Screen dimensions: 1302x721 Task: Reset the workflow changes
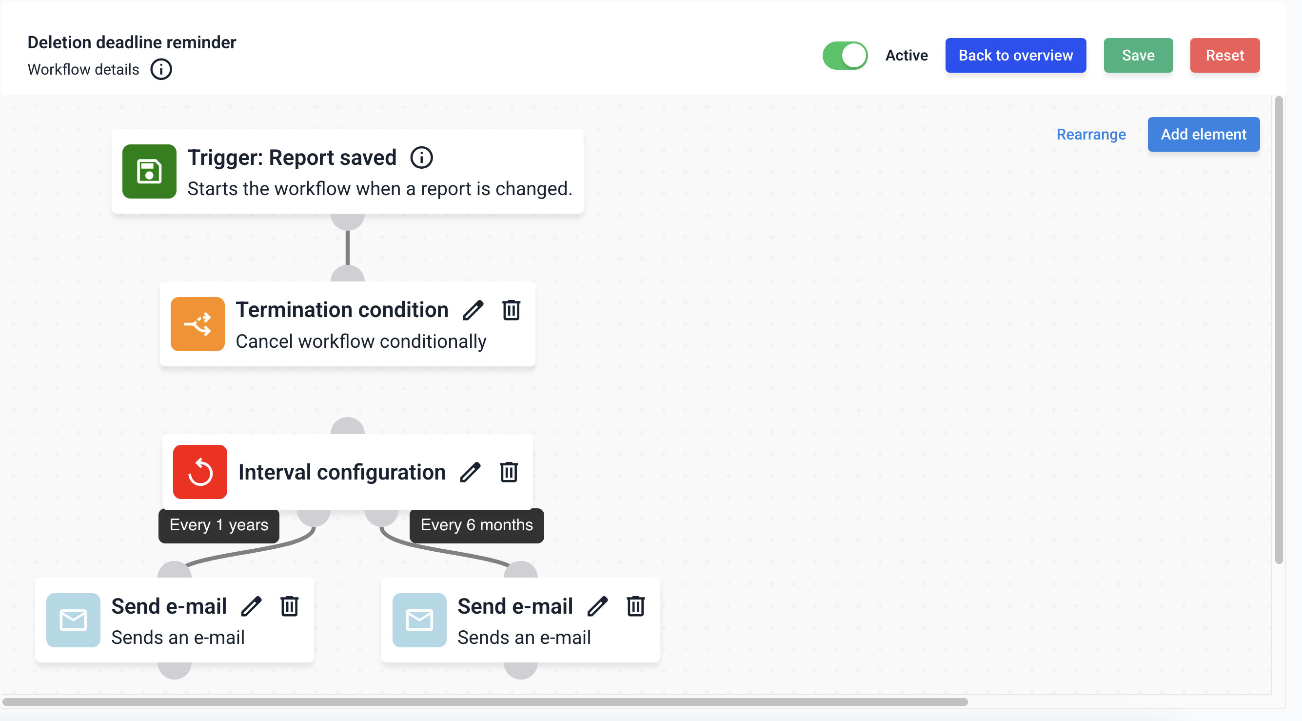pyautogui.click(x=1224, y=55)
